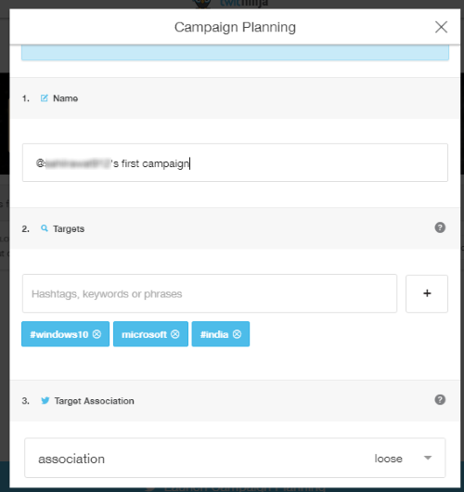Viewport: 464px width, 492px height.
Task: Select the loose association value
Action: click(x=388, y=459)
